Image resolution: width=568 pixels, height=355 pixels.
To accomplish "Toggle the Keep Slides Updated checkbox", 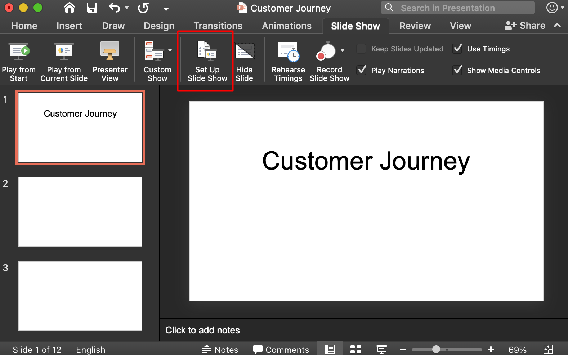I will coord(361,49).
